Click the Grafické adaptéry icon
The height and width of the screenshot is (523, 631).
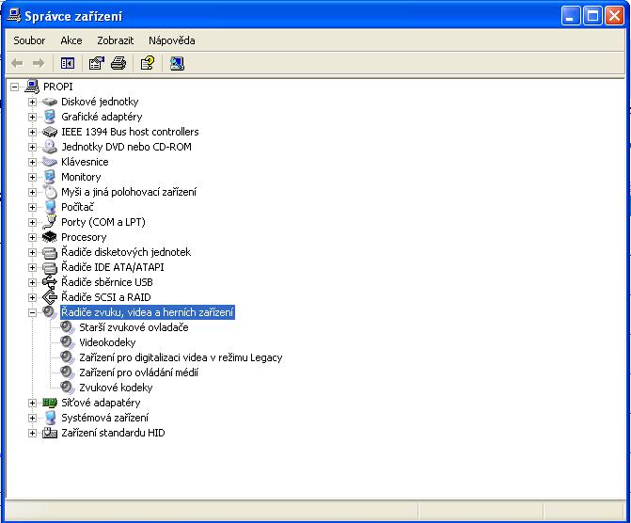coord(50,117)
